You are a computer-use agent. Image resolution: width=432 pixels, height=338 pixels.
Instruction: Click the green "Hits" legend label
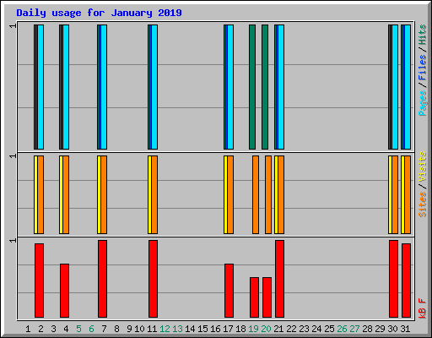pyautogui.click(x=423, y=35)
